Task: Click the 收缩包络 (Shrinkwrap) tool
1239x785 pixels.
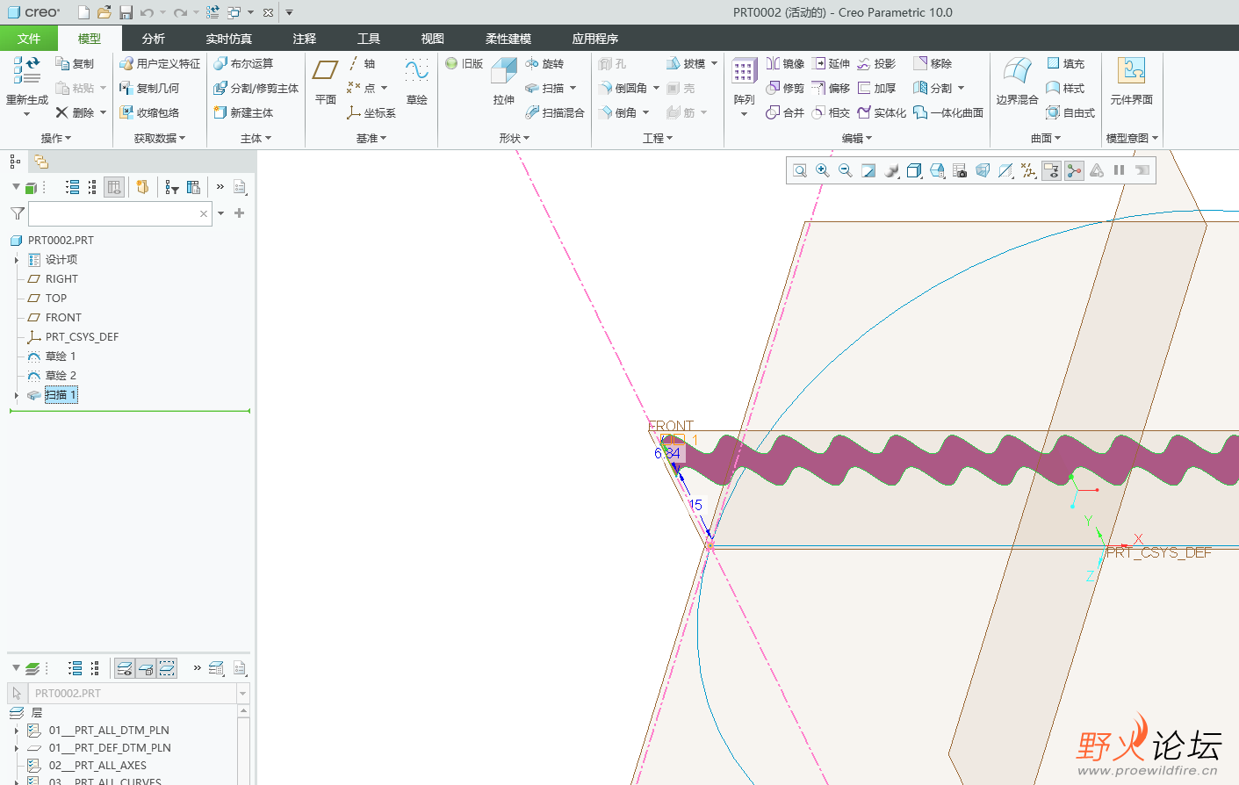Action: pyautogui.click(x=149, y=113)
